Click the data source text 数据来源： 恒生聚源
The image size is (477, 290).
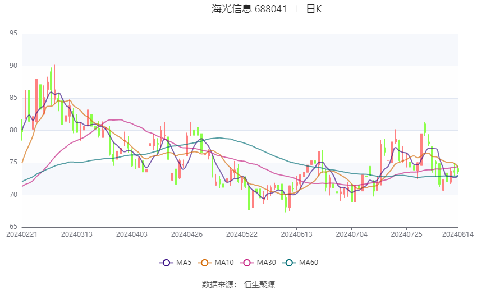point(238,284)
